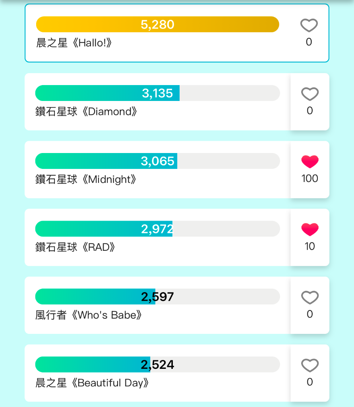Click the 10 likes count under RAD heart
Viewport: 354px width, 407px height.
310,246
